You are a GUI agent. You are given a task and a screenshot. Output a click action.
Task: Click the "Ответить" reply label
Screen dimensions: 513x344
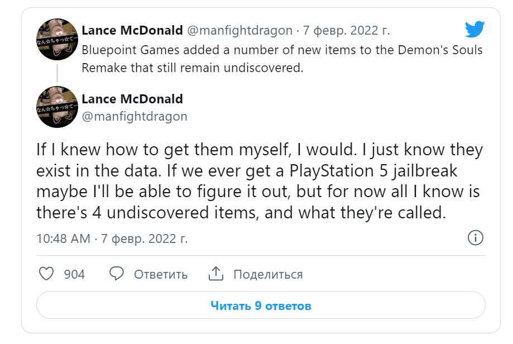coord(160,275)
